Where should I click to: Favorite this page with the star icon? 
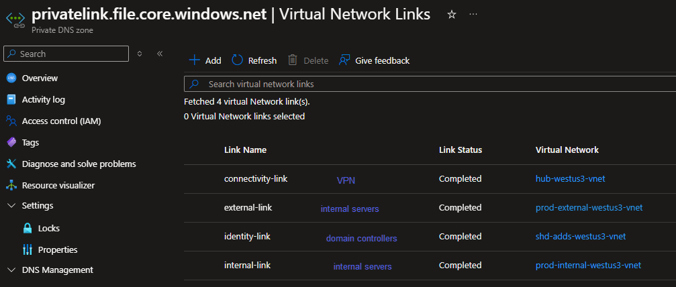(451, 15)
